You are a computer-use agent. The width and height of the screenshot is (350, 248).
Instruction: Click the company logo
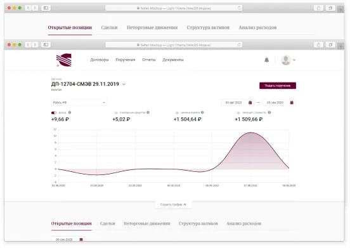pyautogui.click(x=64, y=60)
